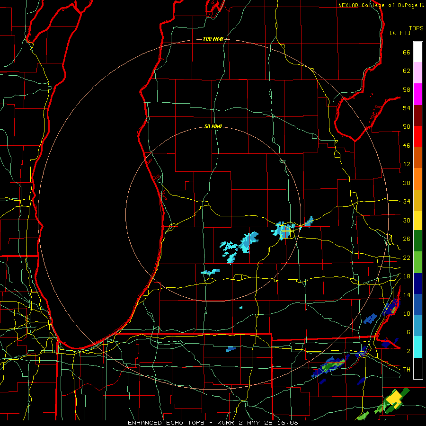Click the 42 value on the legend
Screen dimensions: 426x426
tap(407, 164)
